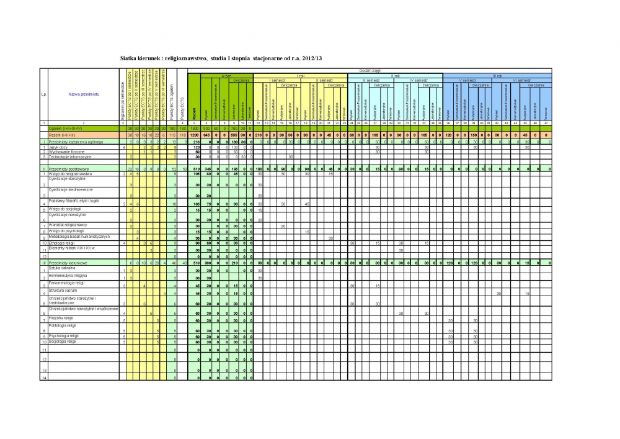Click the 'Przedmioty kierunkowe' section label

click(69, 263)
